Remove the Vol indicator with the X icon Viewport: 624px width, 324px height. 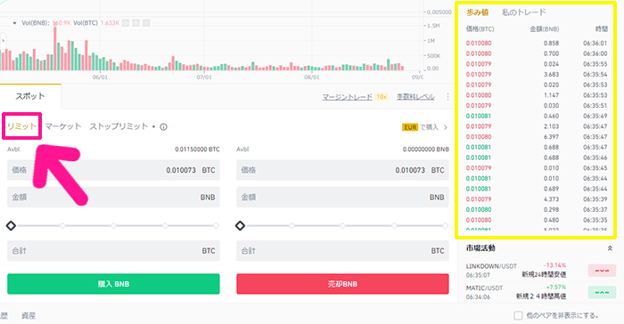(x=146, y=23)
